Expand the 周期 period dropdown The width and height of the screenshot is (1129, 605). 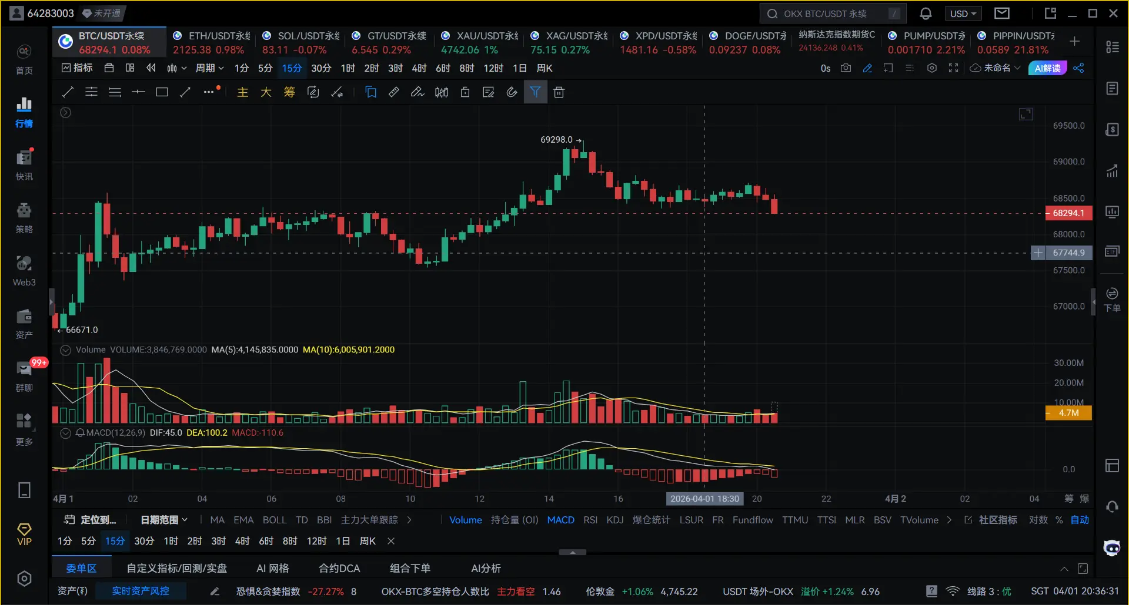[x=210, y=68]
